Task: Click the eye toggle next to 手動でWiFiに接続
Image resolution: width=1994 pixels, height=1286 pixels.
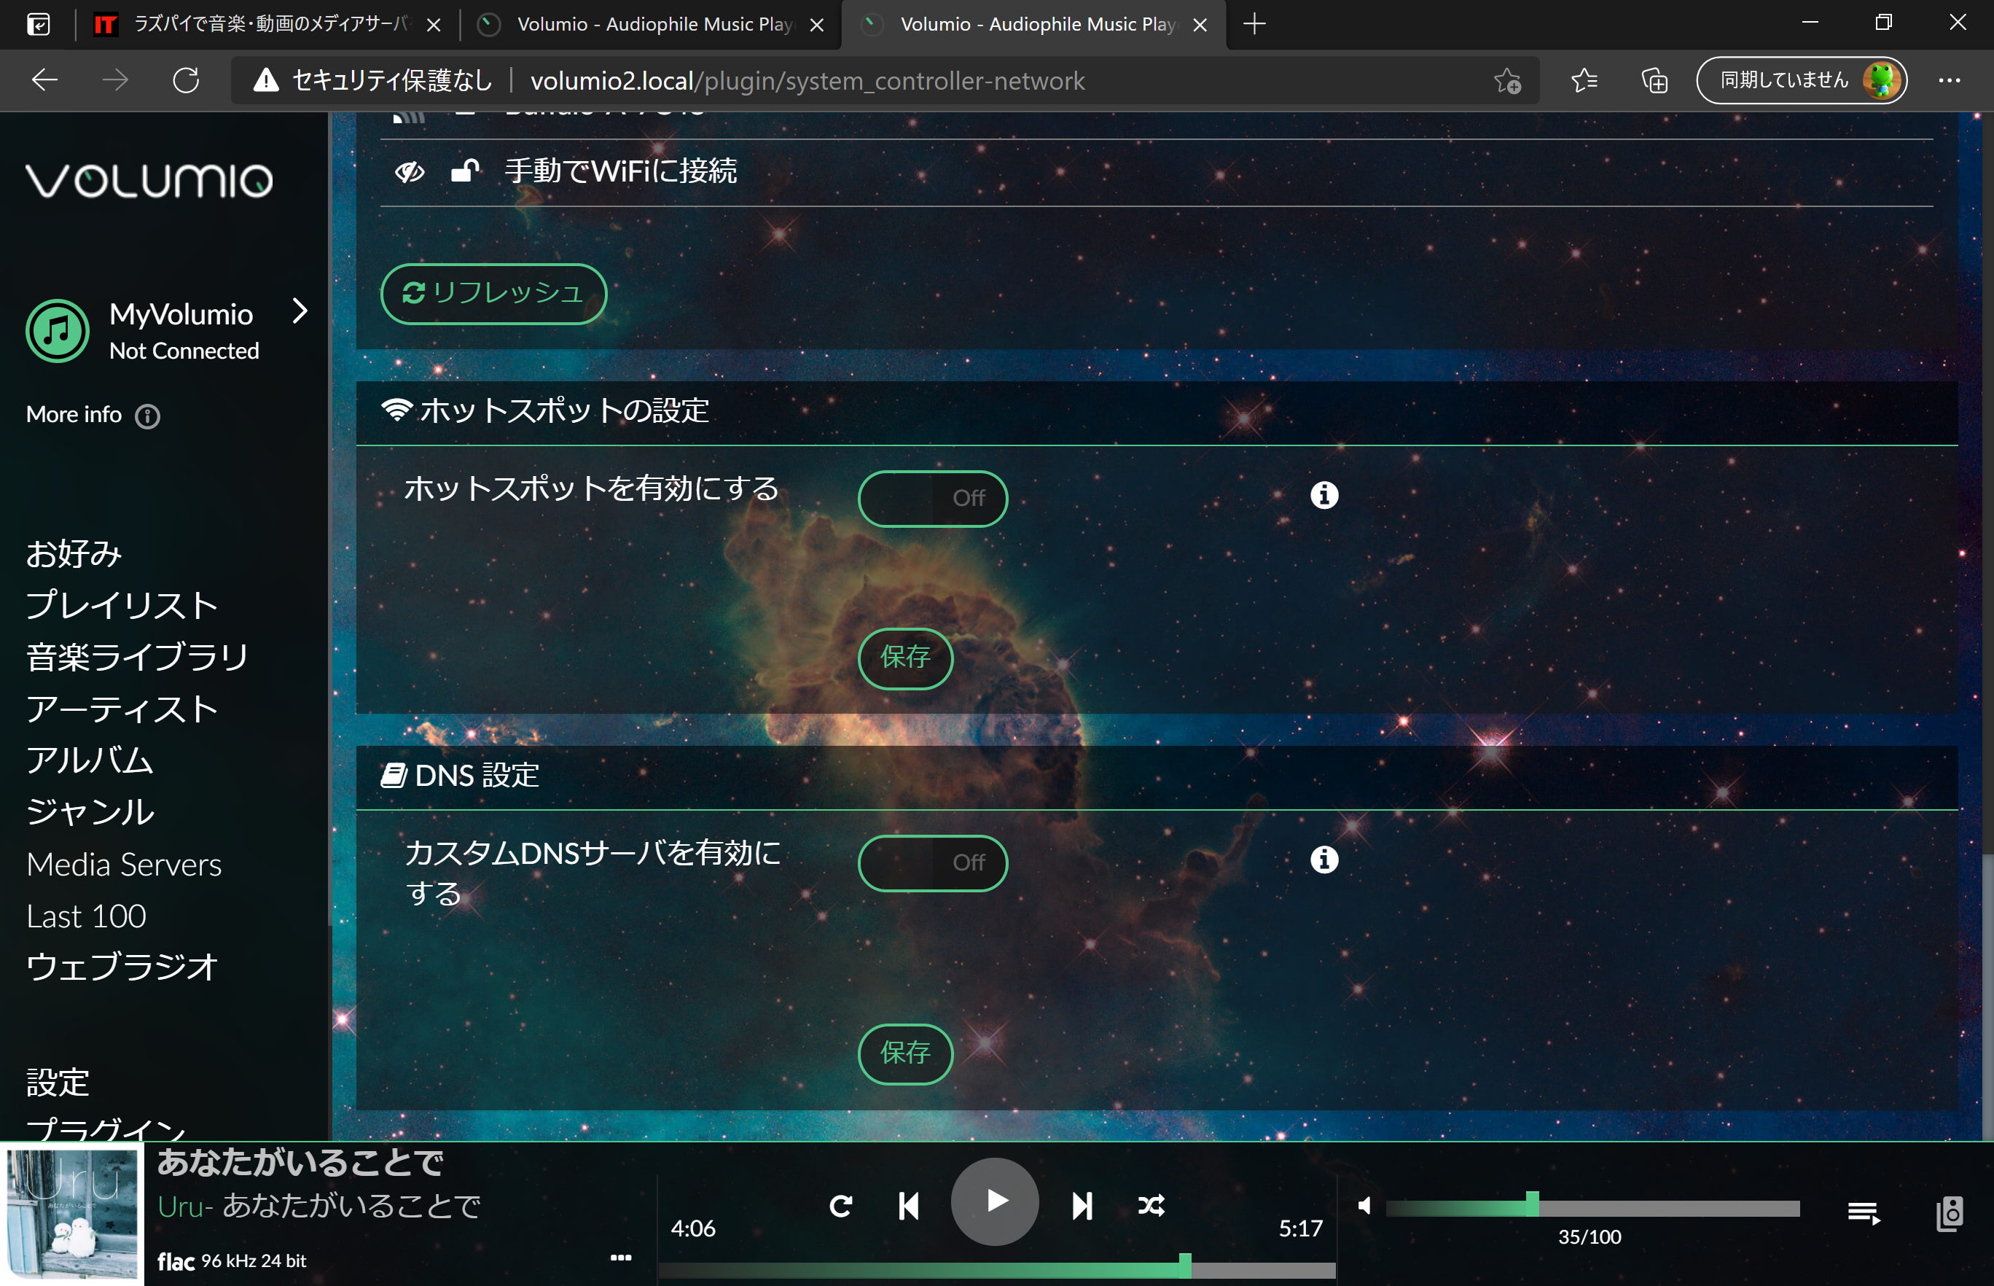Action: click(408, 171)
